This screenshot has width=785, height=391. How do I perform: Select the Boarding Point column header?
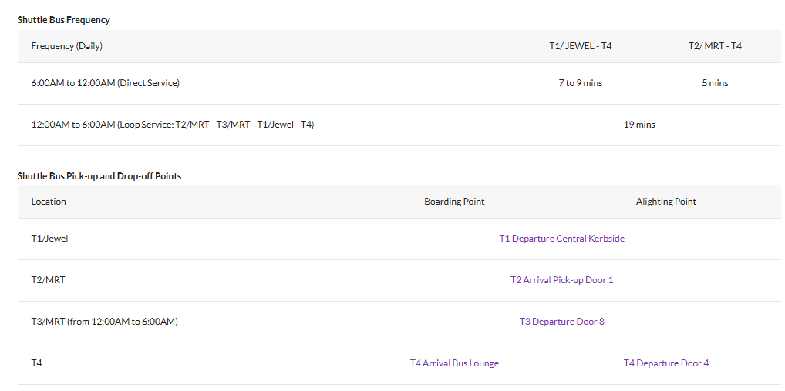coord(454,202)
